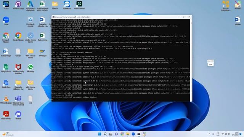The width and height of the screenshot is (244, 137).
Task: Select the Anaconda Prompt taskbar icon
Action: (139, 134)
